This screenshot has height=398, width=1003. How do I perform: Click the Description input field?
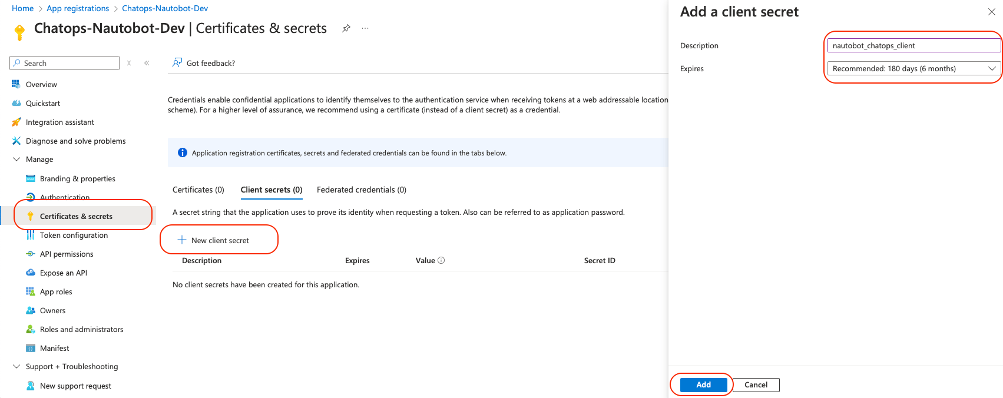(x=914, y=45)
